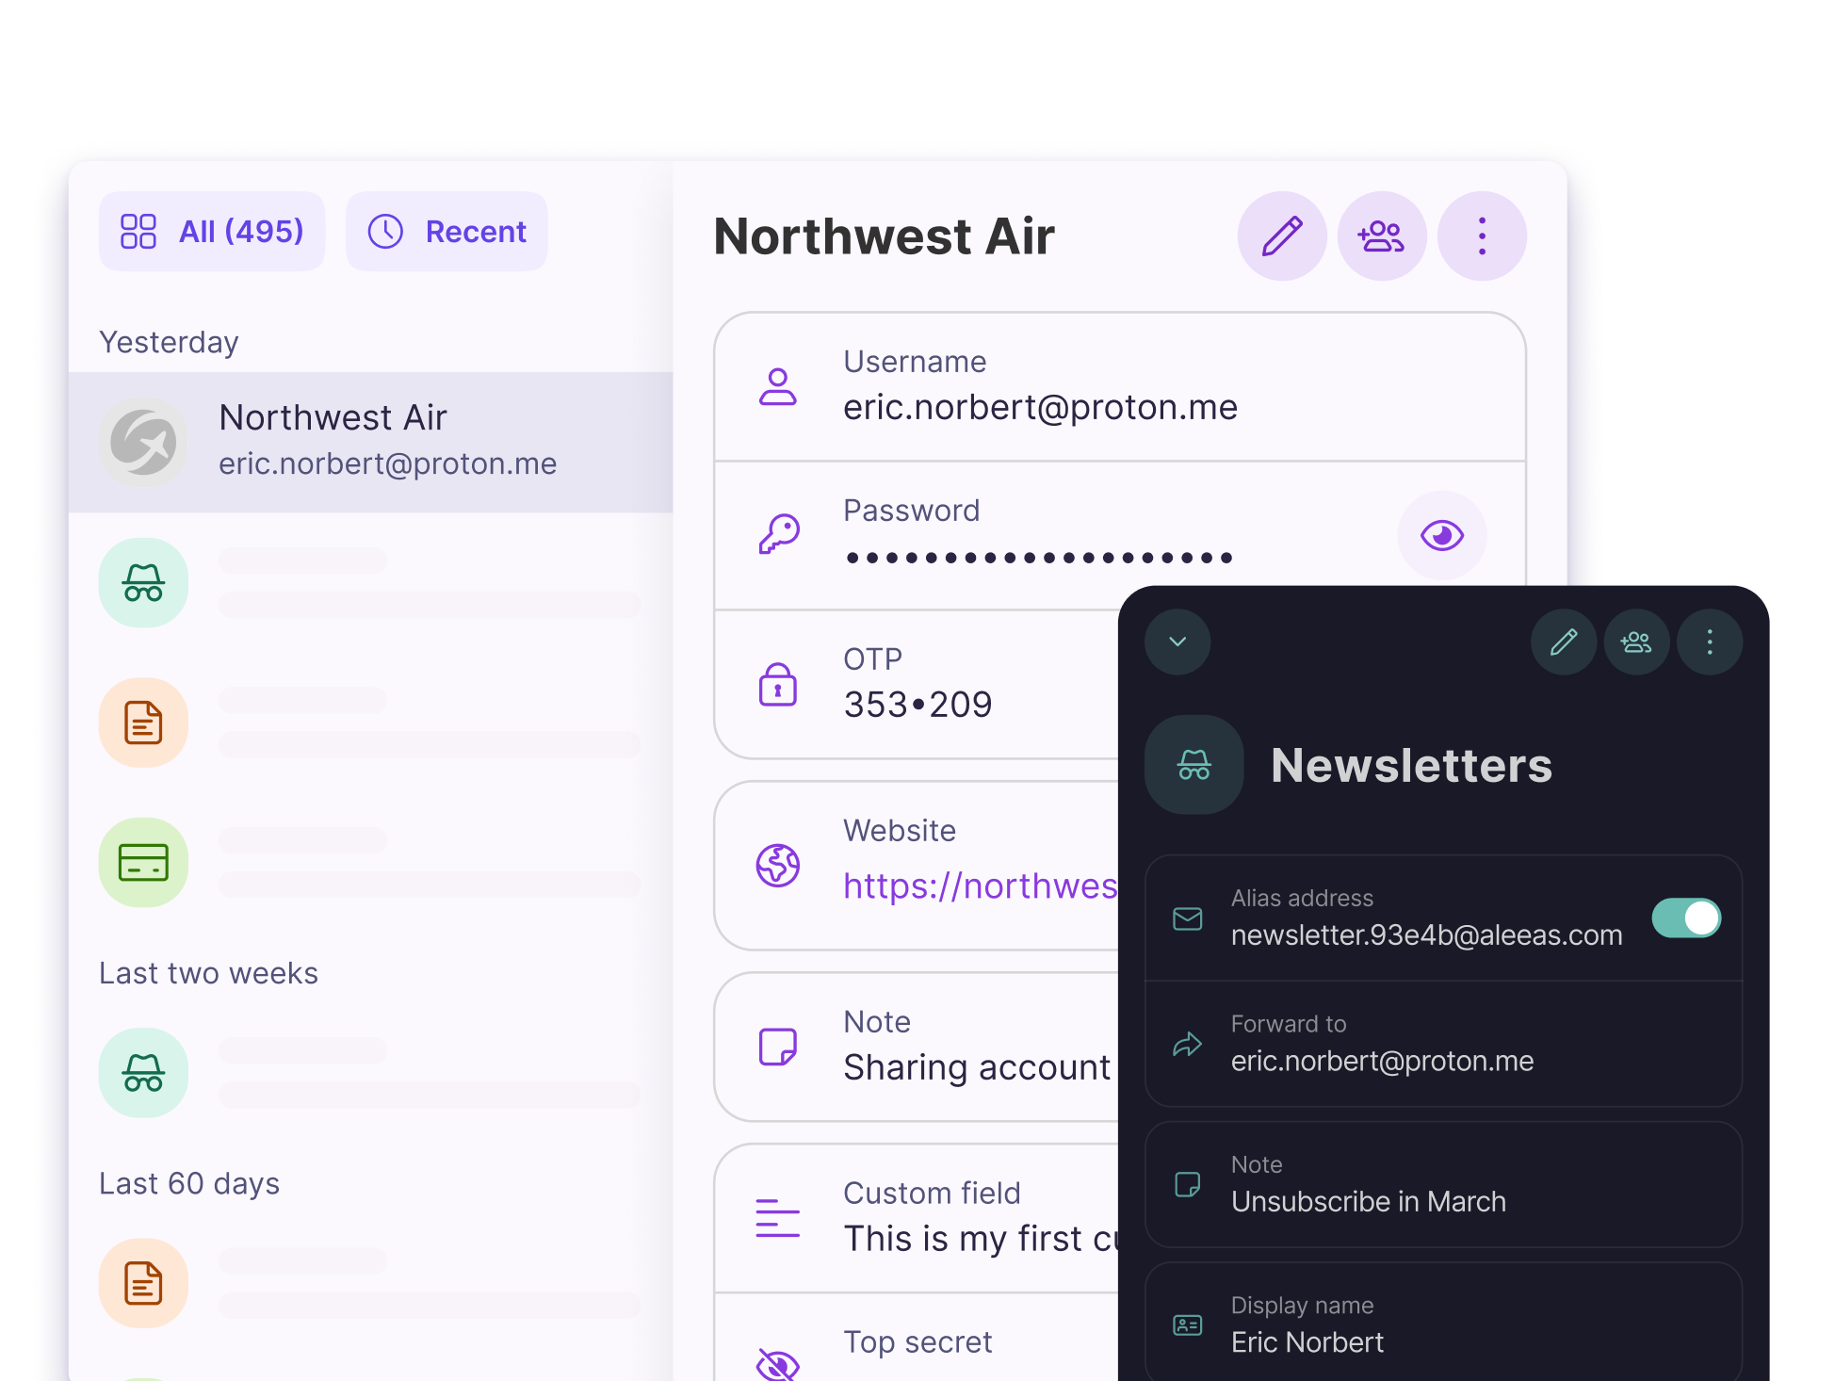Viewport: 1835px width, 1381px height.
Task: Click the envelope icon by Alias address
Action: coord(1187,918)
